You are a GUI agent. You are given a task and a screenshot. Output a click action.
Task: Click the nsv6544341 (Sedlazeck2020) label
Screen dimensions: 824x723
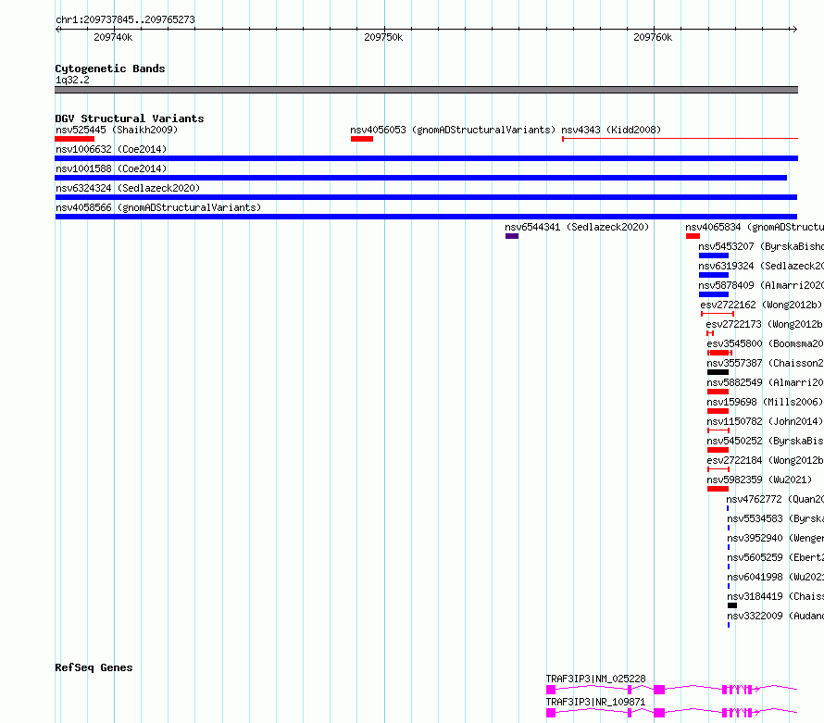click(577, 227)
